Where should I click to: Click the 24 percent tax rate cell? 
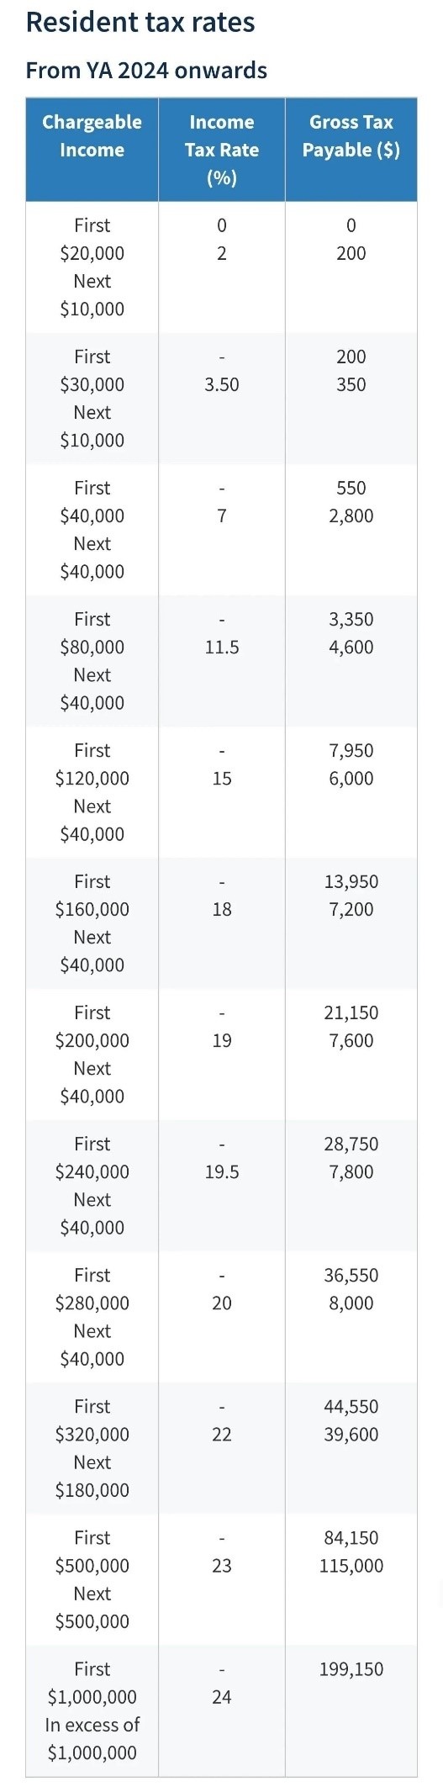point(222,1697)
